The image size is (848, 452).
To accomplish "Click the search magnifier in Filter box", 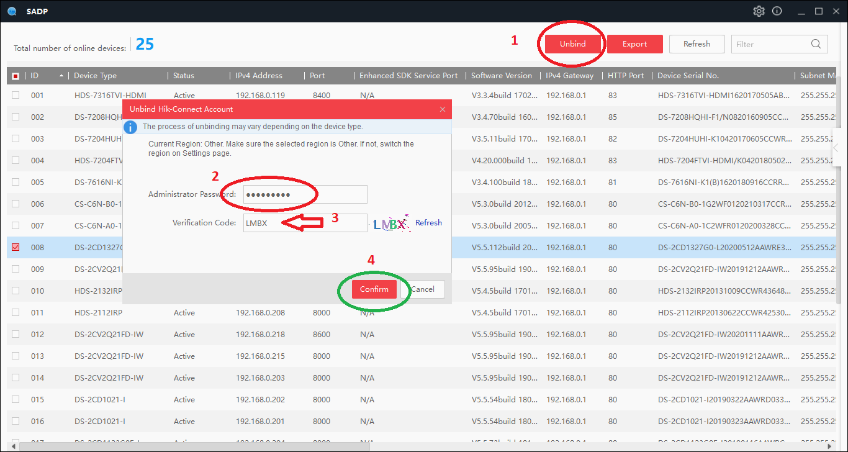I will [816, 44].
